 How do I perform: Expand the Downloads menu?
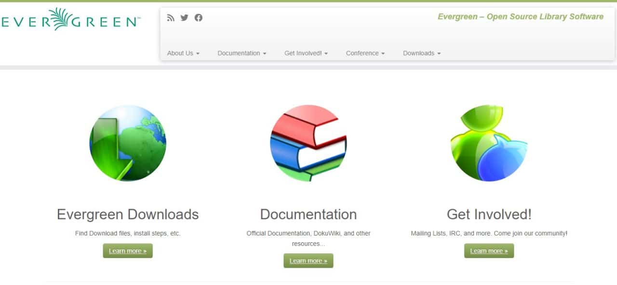422,53
